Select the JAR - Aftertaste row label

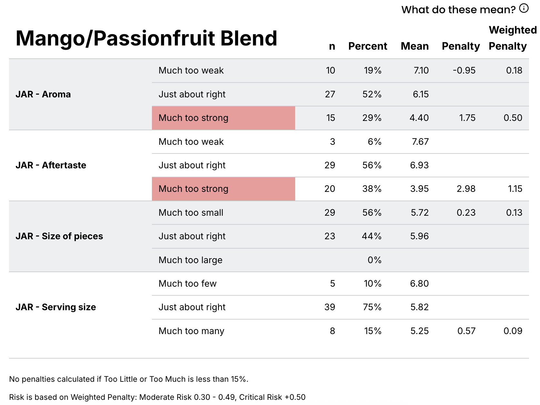pos(51,165)
